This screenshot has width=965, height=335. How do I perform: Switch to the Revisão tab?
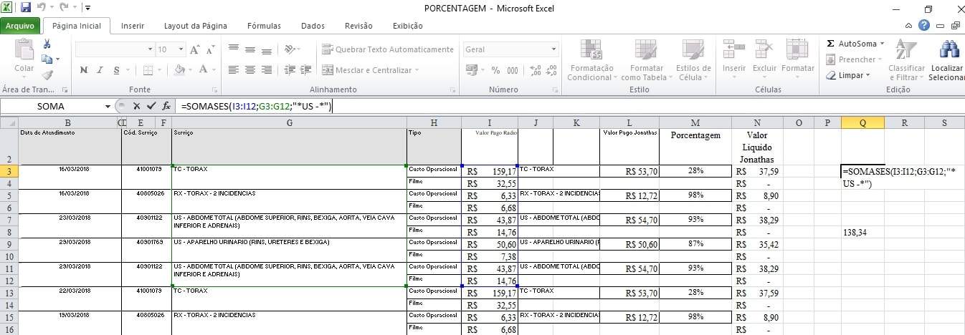pyautogui.click(x=358, y=26)
